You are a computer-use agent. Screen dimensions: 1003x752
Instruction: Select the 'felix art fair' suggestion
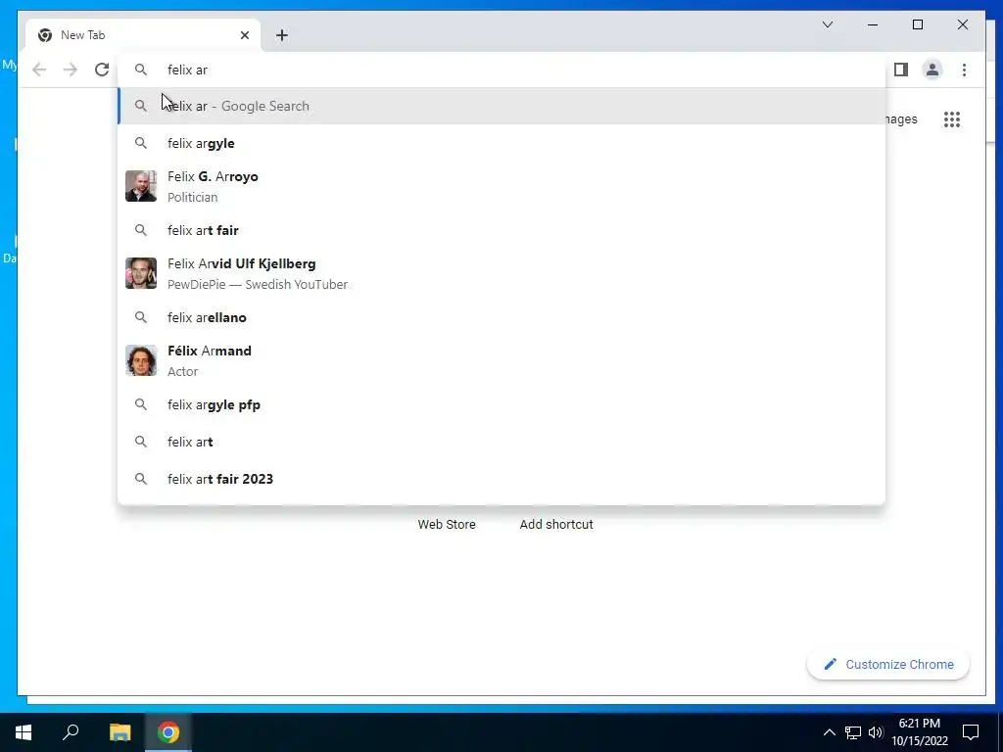pyautogui.click(x=502, y=230)
